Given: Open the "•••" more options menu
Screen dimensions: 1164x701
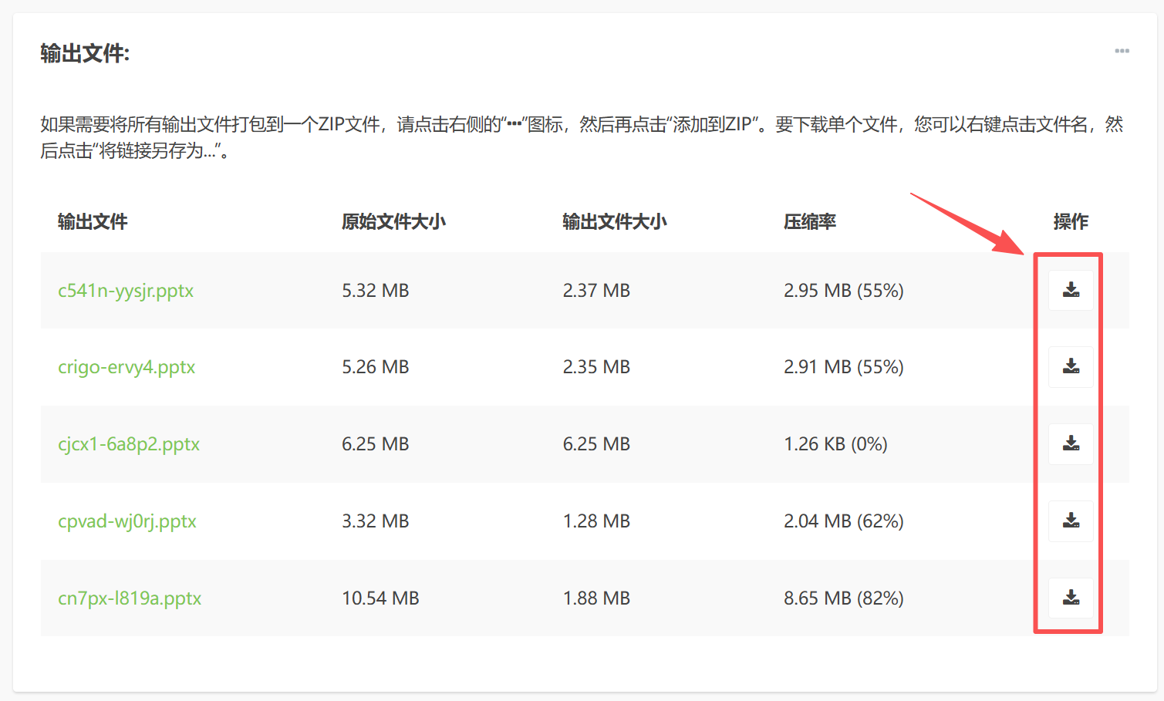Looking at the screenshot, I should tap(1122, 51).
